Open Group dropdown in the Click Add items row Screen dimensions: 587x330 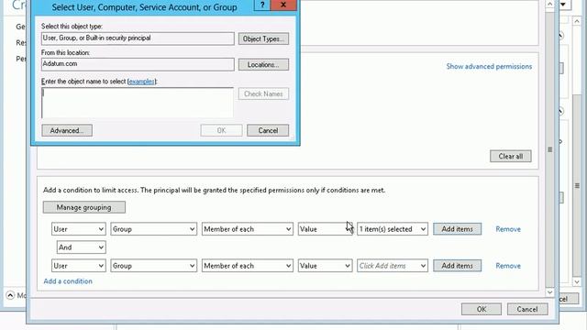(153, 266)
